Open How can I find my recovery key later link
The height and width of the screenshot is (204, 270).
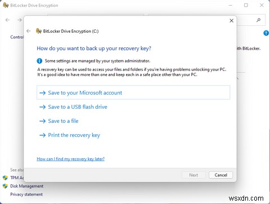[x=70, y=159]
